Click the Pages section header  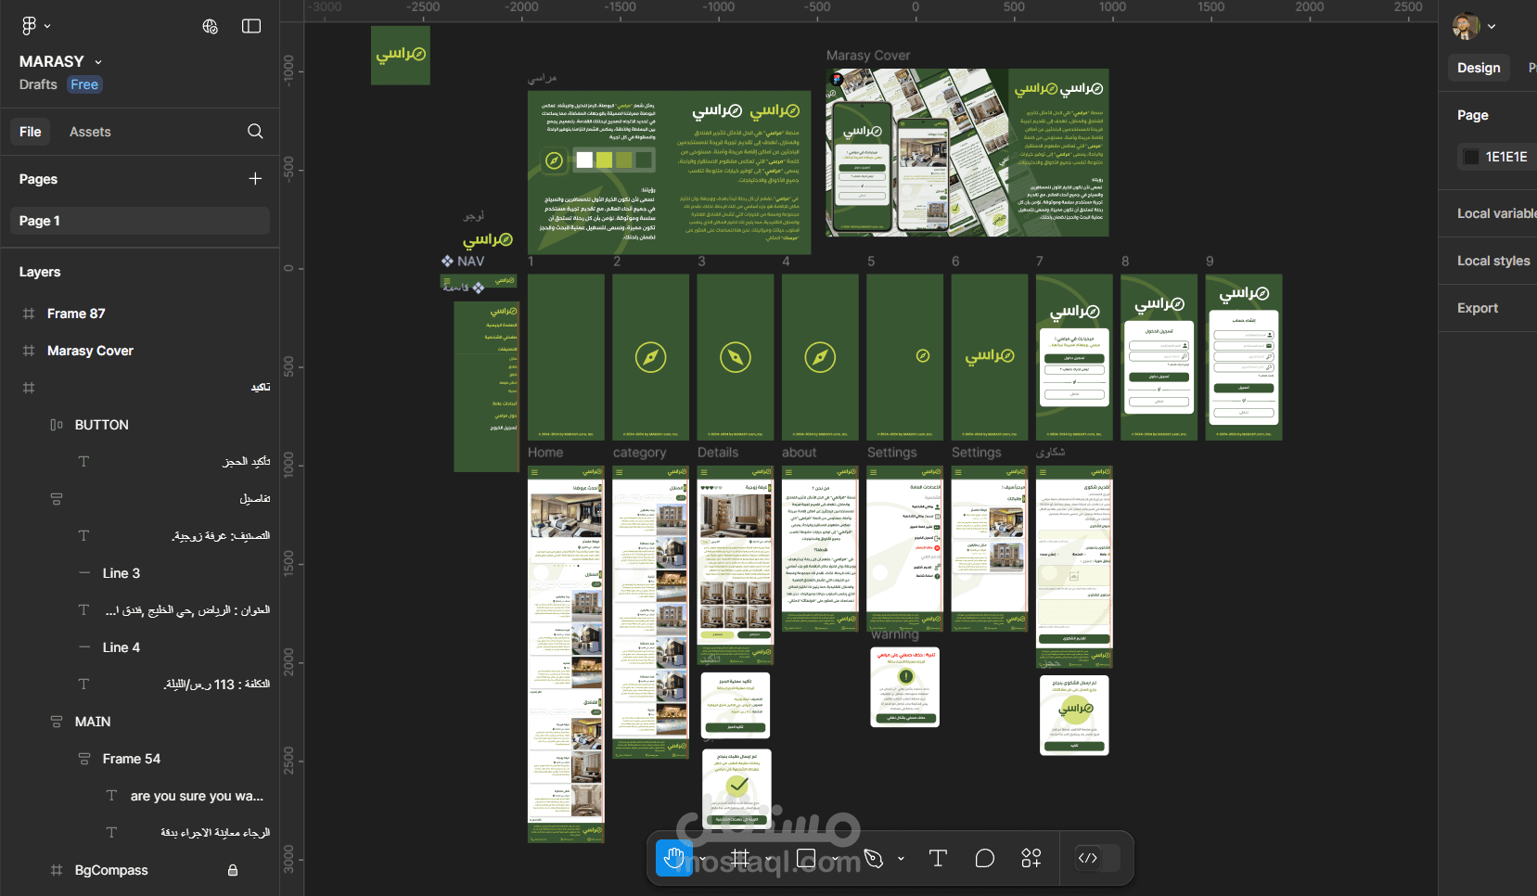click(38, 179)
